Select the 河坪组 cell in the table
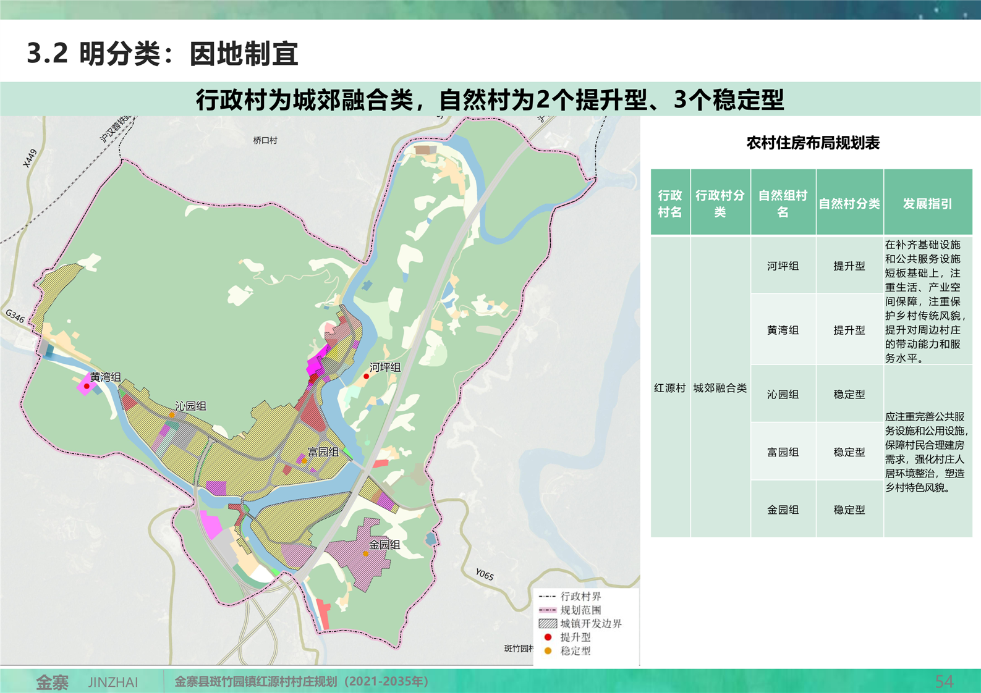 [x=783, y=266]
